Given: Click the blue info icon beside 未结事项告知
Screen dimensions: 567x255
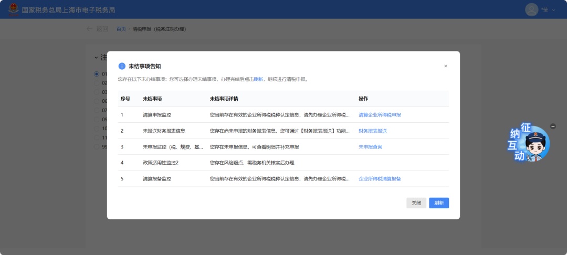Looking at the screenshot, I should click(122, 66).
